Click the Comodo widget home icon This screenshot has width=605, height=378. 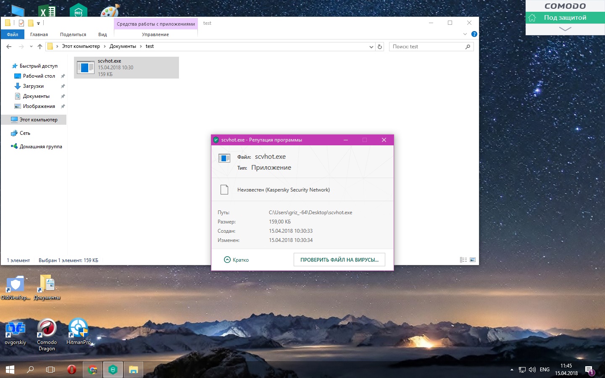532,18
